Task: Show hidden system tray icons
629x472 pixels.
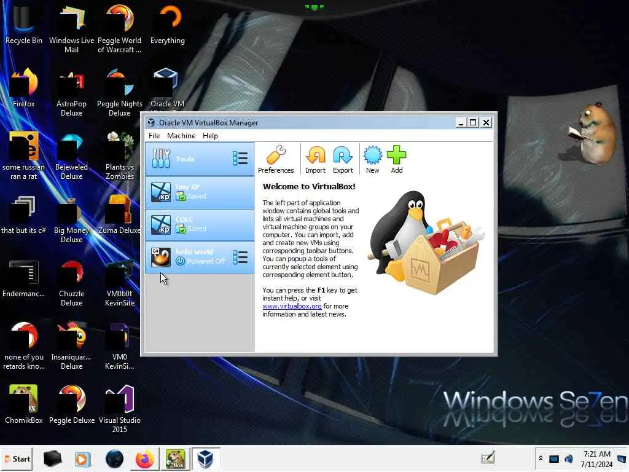Action: coord(541,458)
